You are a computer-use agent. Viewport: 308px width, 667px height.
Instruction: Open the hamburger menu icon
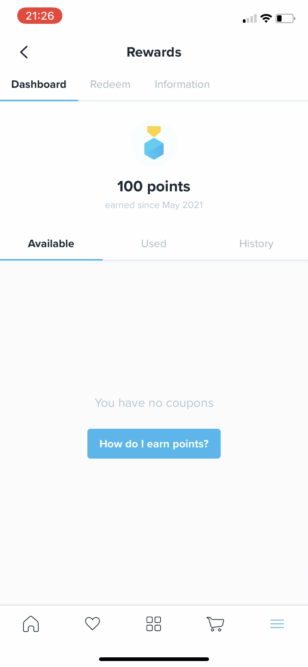tap(277, 623)
